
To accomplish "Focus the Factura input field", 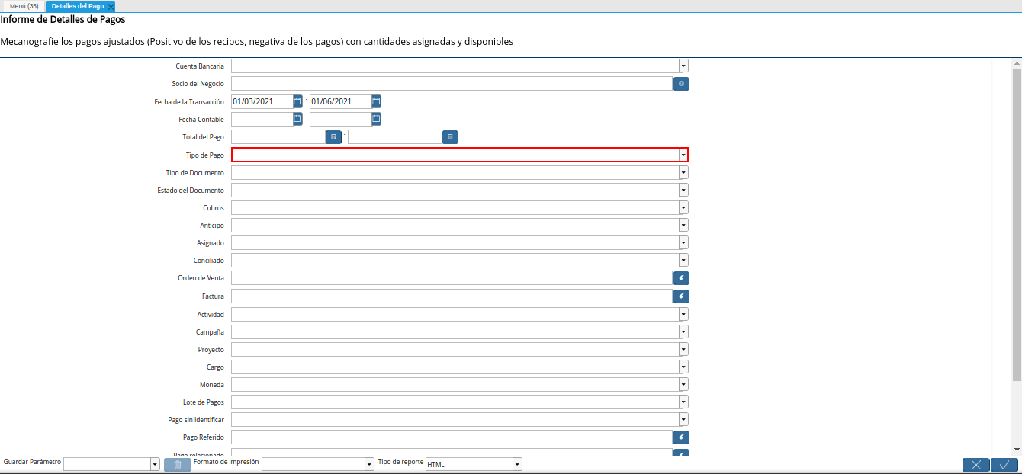I will 452,296.
